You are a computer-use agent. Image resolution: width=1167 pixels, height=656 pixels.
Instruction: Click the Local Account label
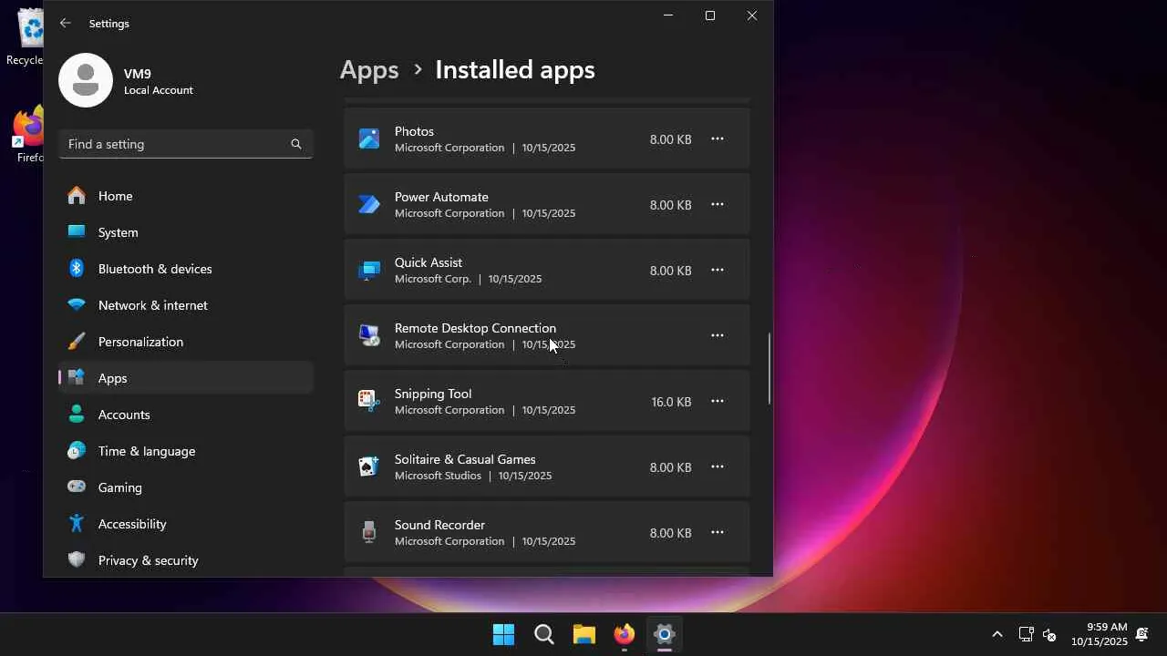(x=159, y=90)
